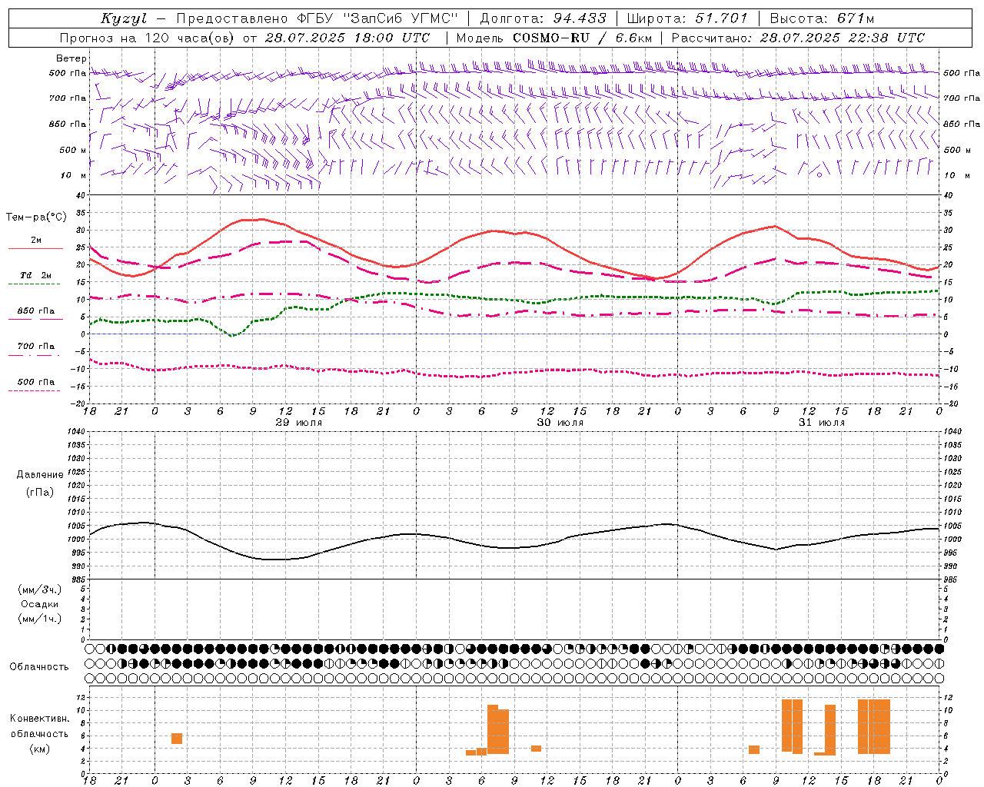
Task: Click the "31 июля" date label
Action: [x=822, y=423]
